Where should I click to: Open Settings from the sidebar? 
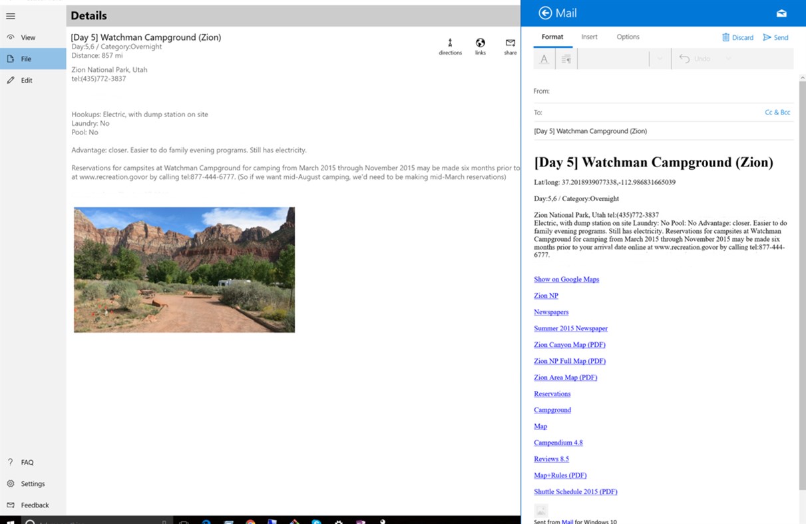pyautogui.click(x=33, y=483)
